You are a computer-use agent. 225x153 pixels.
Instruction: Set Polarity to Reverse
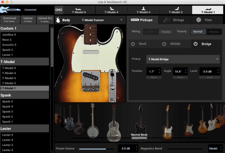214,32
